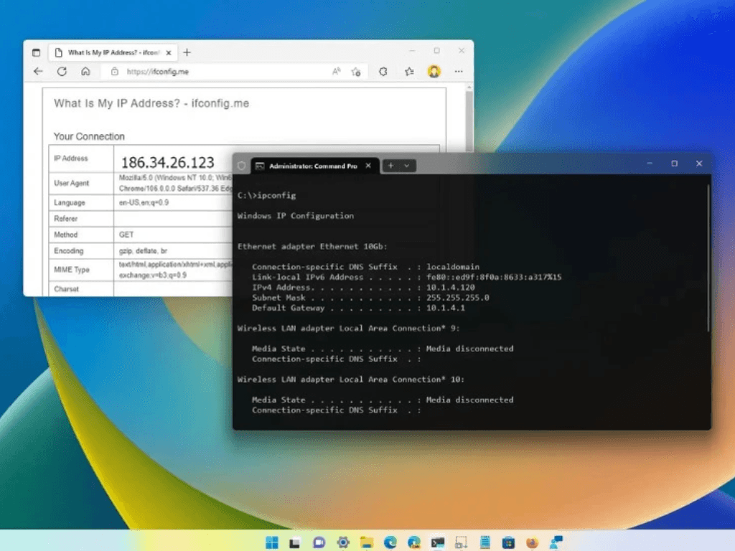This screenshot has width=735, height=551.
Task: Add a new terminal tab
Action: tap(391, 166)
